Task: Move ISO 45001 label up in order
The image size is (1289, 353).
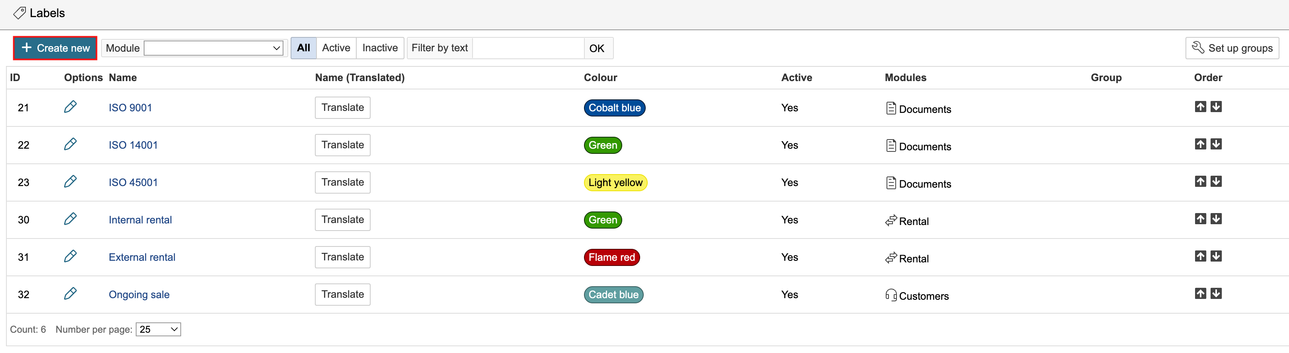Action: pos(1200,182)
